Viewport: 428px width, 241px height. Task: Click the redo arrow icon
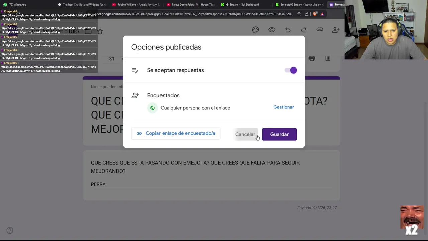304,30
